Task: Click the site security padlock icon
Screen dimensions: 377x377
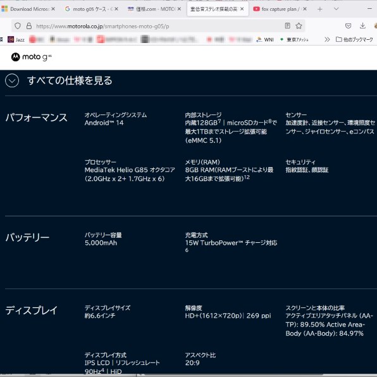Action: point(29,26)
